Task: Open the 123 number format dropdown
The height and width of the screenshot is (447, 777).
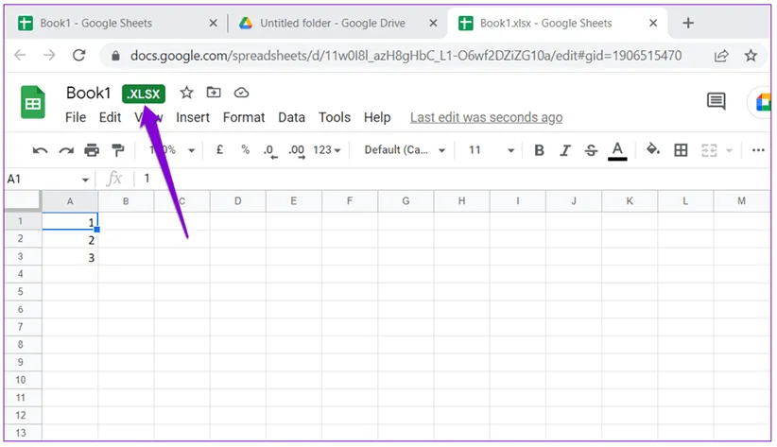Action: click(327, 150)
